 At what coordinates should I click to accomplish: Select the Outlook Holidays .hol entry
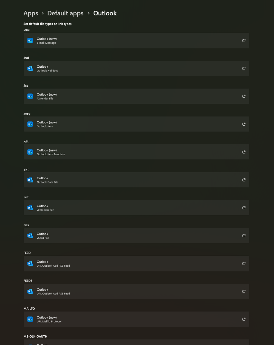[136, 68]
